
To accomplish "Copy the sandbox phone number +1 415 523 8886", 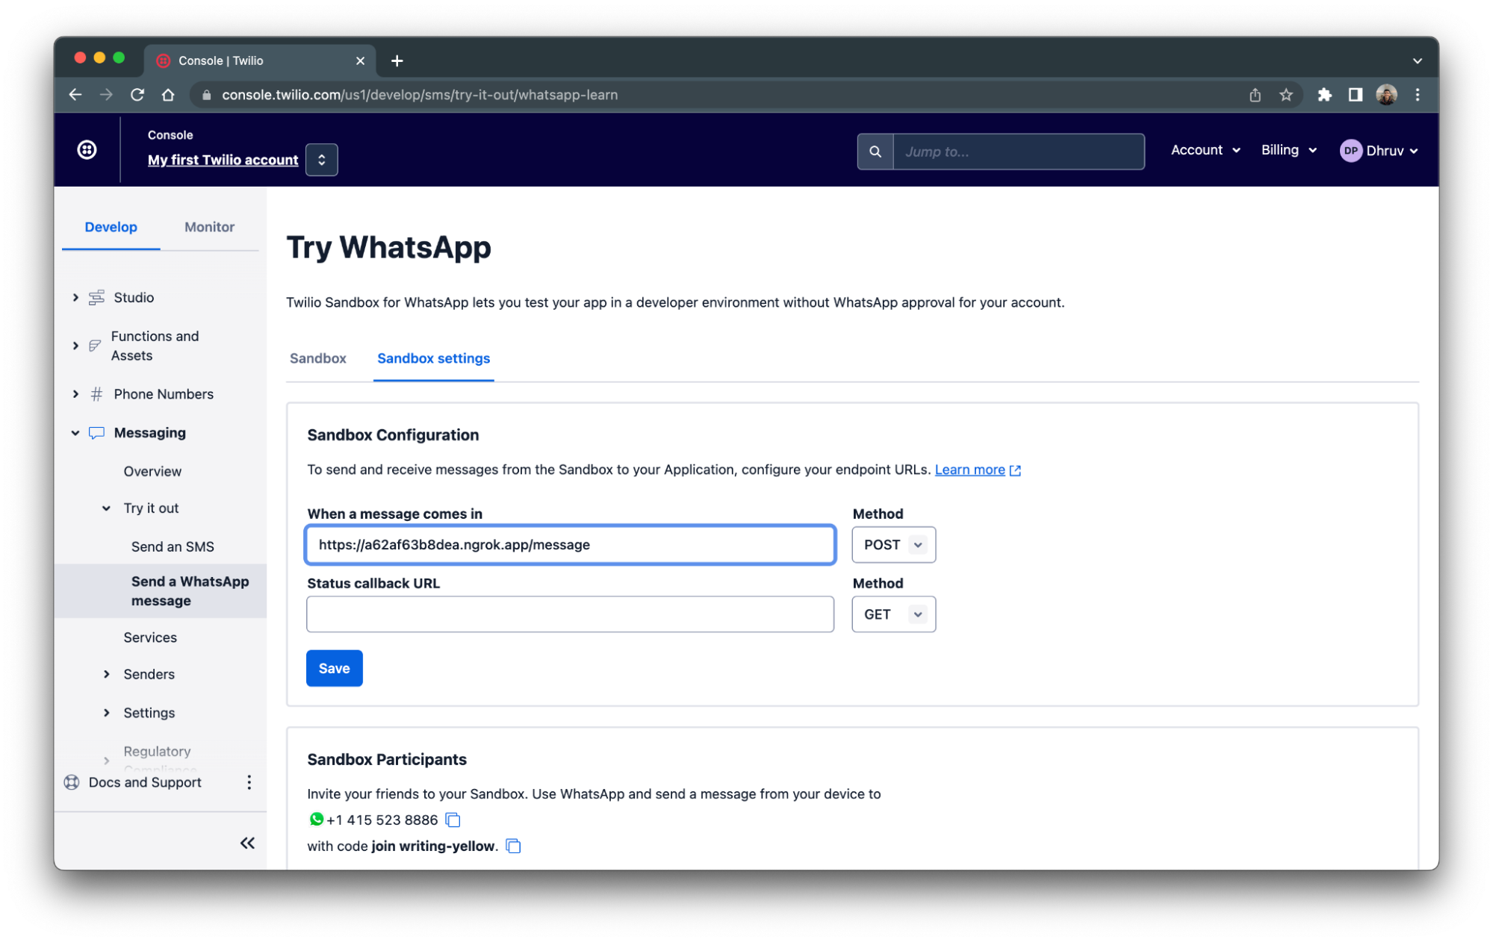I will (453, 820).
